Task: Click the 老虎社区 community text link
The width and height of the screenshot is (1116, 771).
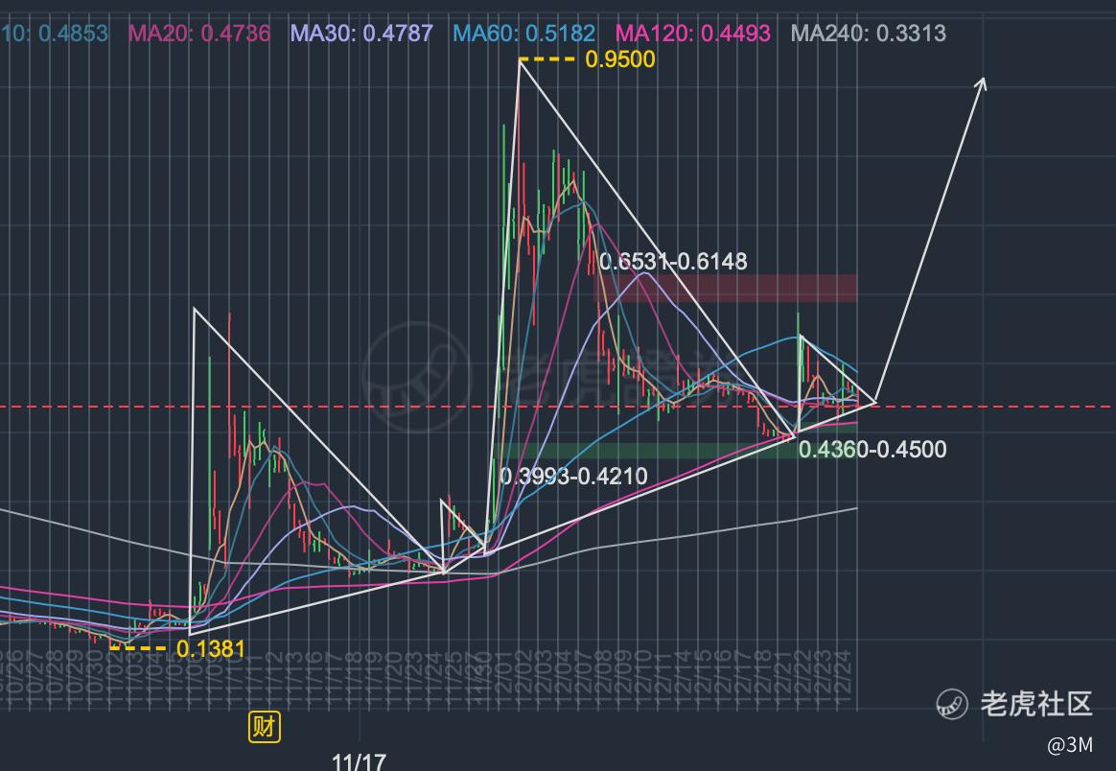Action: (1036, 704)
